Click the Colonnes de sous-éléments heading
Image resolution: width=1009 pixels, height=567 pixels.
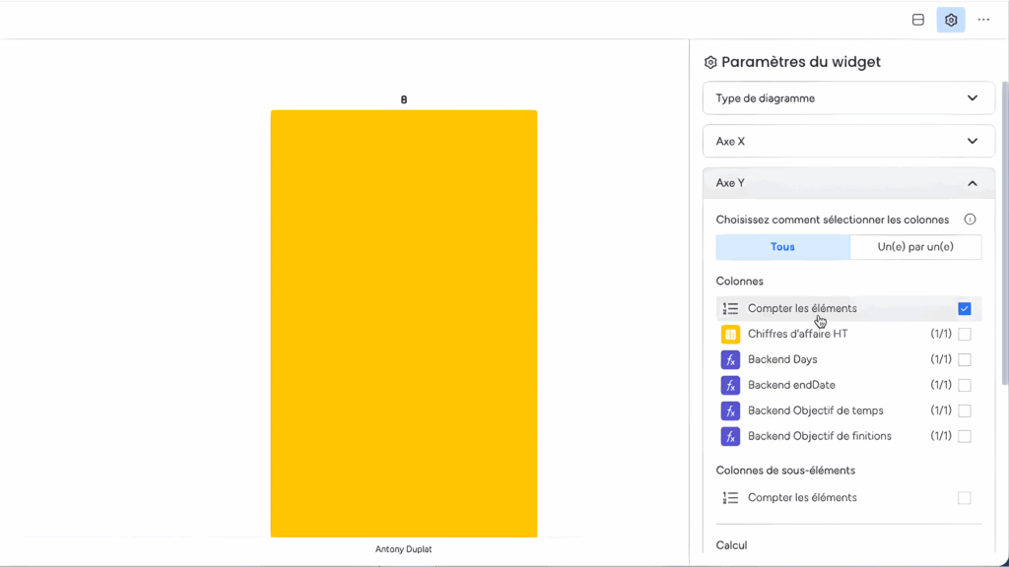point(785,471)
